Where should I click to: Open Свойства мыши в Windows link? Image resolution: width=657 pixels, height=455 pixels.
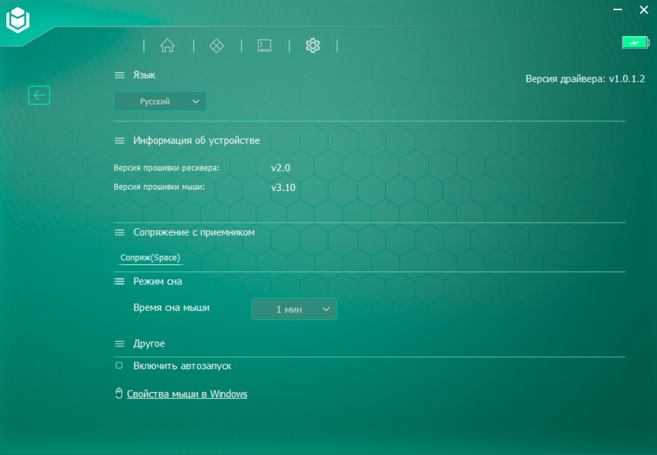click(187, 394)
